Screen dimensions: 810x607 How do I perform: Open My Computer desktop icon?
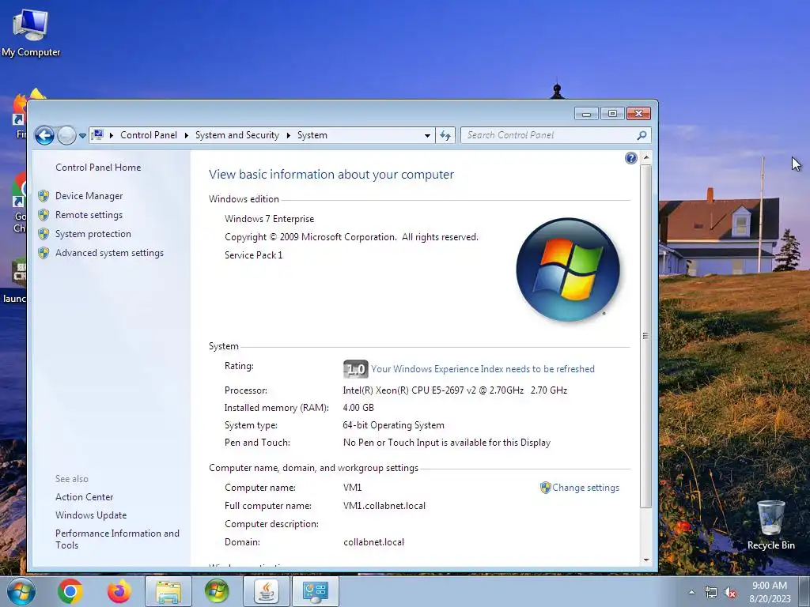[x=31, y=32]
